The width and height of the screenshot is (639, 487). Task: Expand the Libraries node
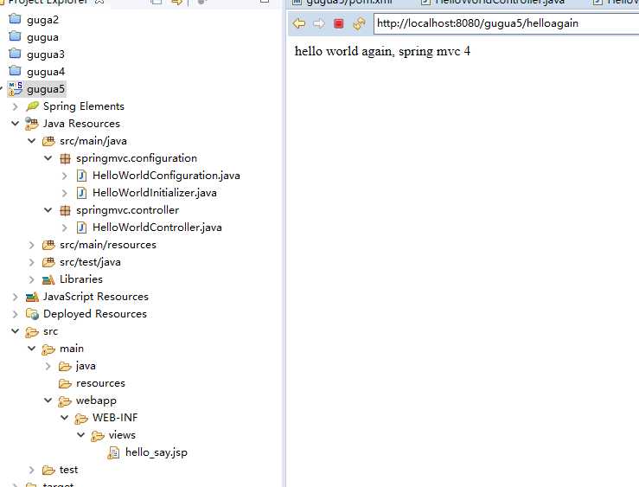pyautogui.click(x=32, y=279)
